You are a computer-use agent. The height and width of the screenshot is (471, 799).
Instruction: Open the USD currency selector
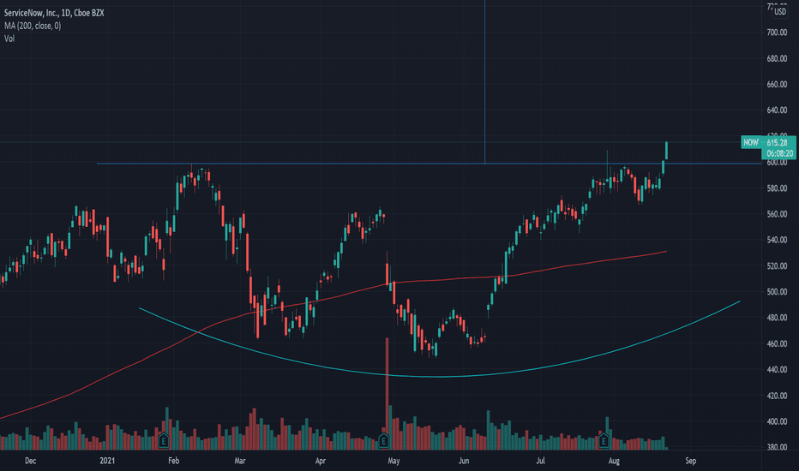780,11
